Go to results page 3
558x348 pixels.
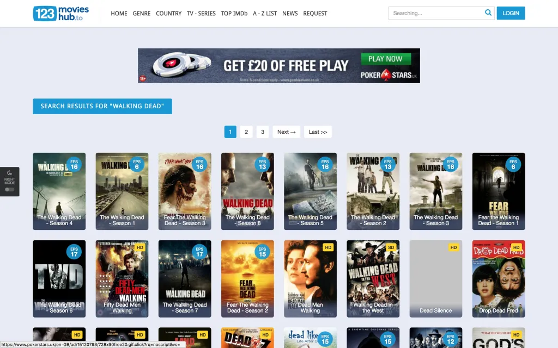click(x=263, y=132)
